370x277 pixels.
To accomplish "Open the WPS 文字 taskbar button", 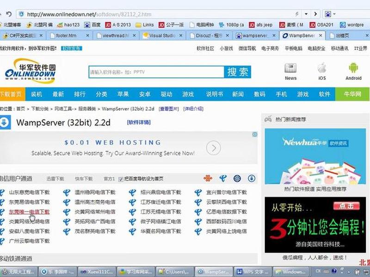I will (253, 272).
